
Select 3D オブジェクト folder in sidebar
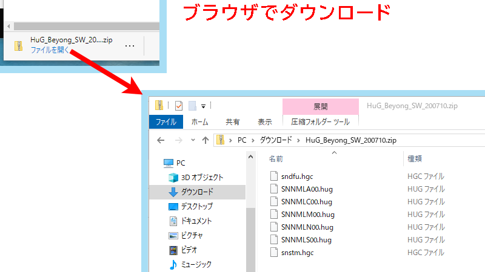point(202,178)
